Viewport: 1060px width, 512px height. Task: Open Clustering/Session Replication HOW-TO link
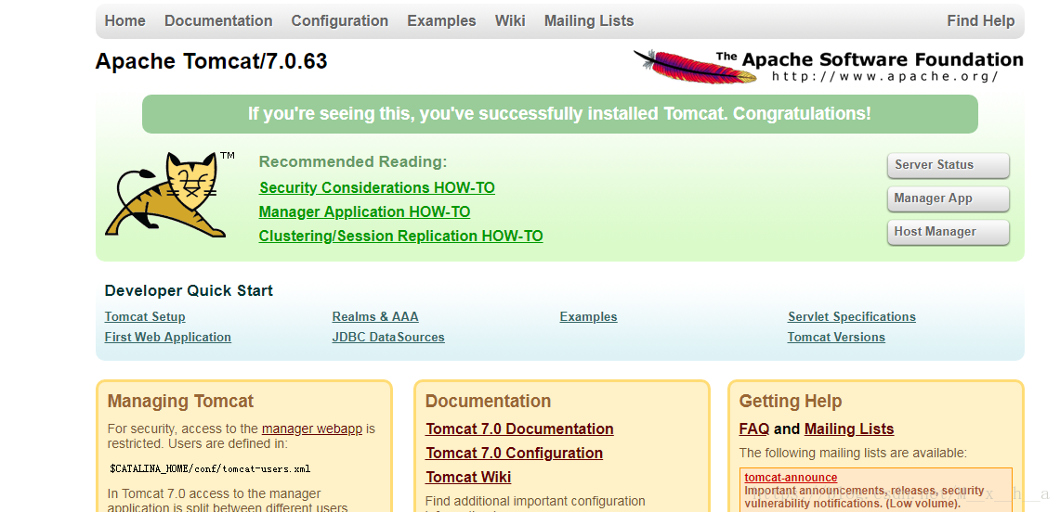click(x=401, y=237)
